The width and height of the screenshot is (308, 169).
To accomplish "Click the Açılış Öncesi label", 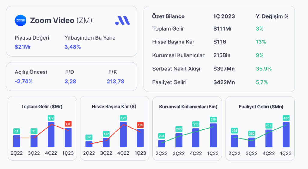I will [x=31, y=72].
